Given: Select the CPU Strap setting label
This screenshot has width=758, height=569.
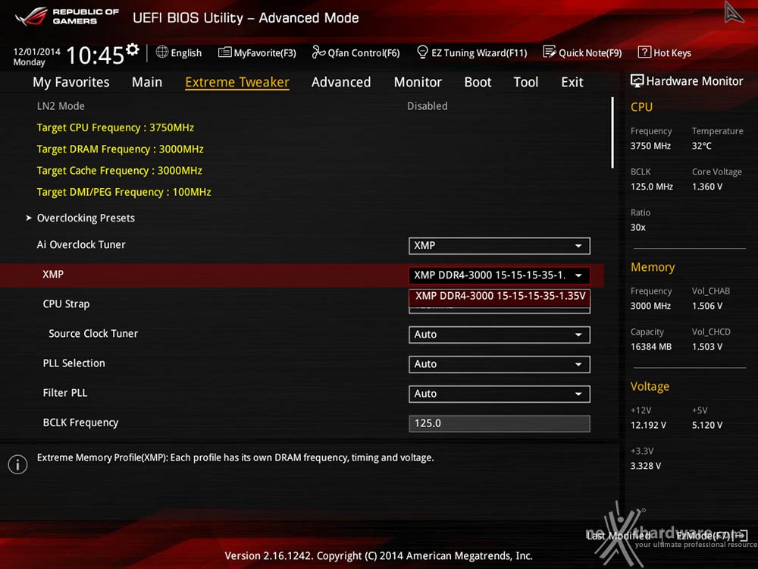Looking at the screenshot, I should point(66,304).
